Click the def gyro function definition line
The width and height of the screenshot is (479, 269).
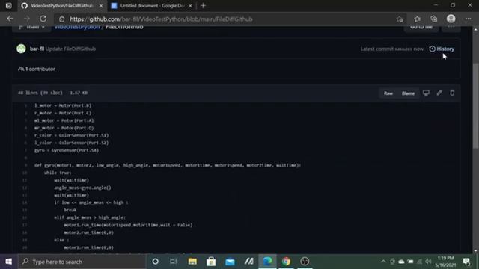[x=168, y=165]
